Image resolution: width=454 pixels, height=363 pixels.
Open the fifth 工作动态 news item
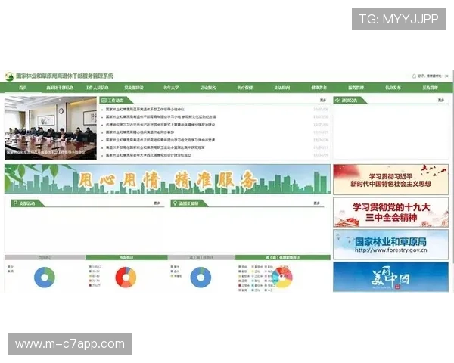coord(160,140)
